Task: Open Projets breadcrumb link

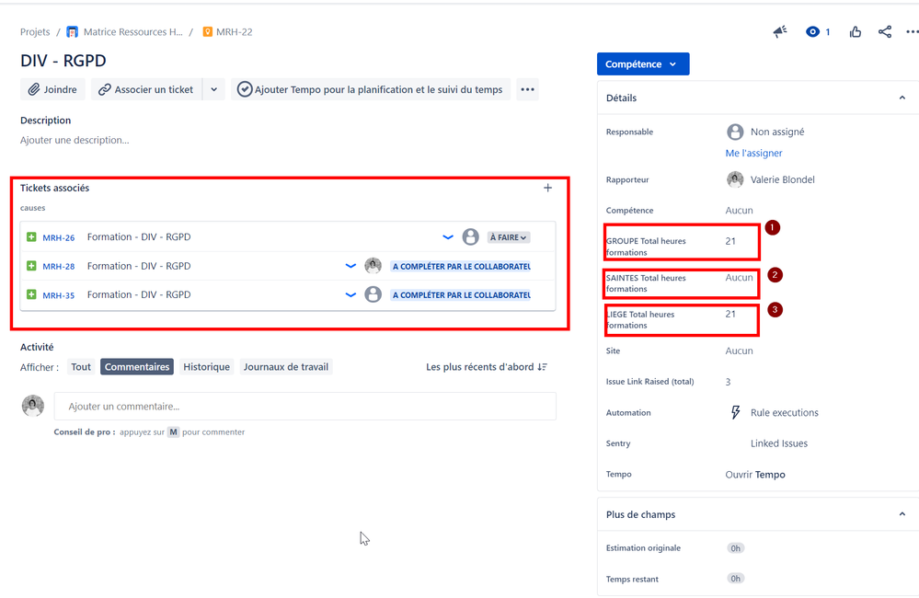Action: click(x=35, y=31)
